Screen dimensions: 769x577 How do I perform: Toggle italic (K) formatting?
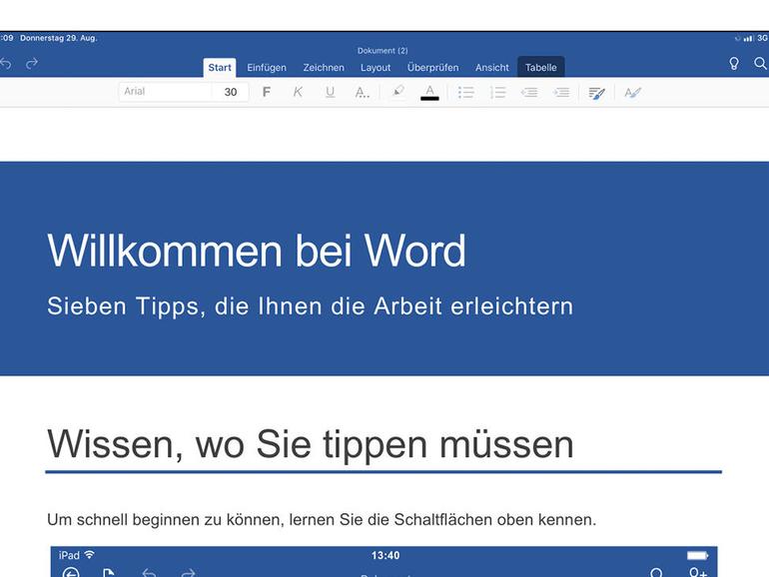coord(298,92)
